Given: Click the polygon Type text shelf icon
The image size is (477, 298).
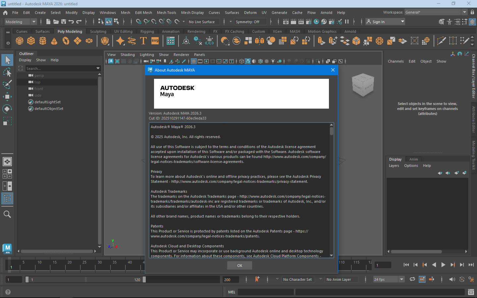Looking at the screenshot, I should point(143,41).
